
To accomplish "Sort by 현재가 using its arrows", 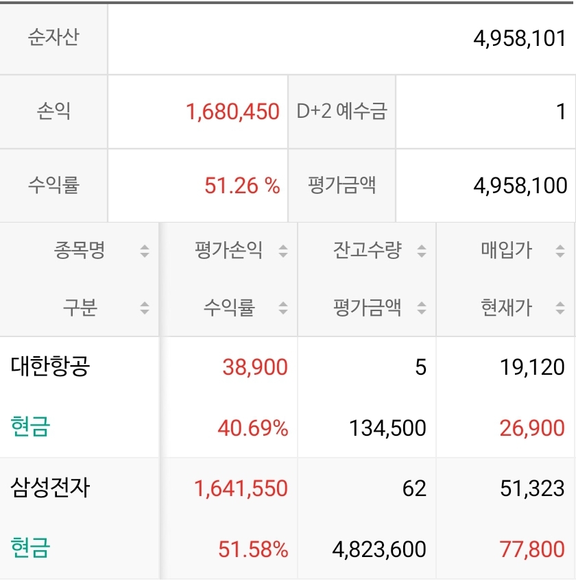I will [x=560, y=308].
